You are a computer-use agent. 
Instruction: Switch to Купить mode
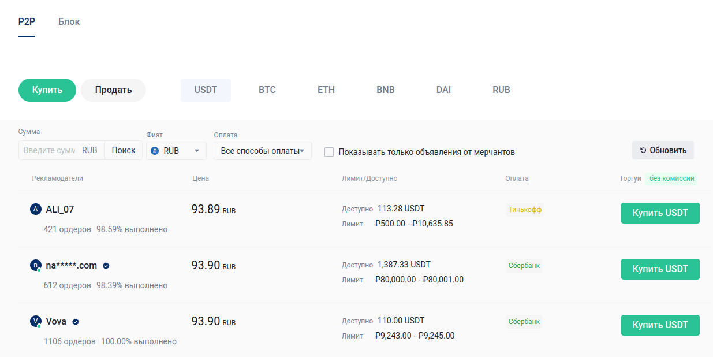(x=47, y=90)
